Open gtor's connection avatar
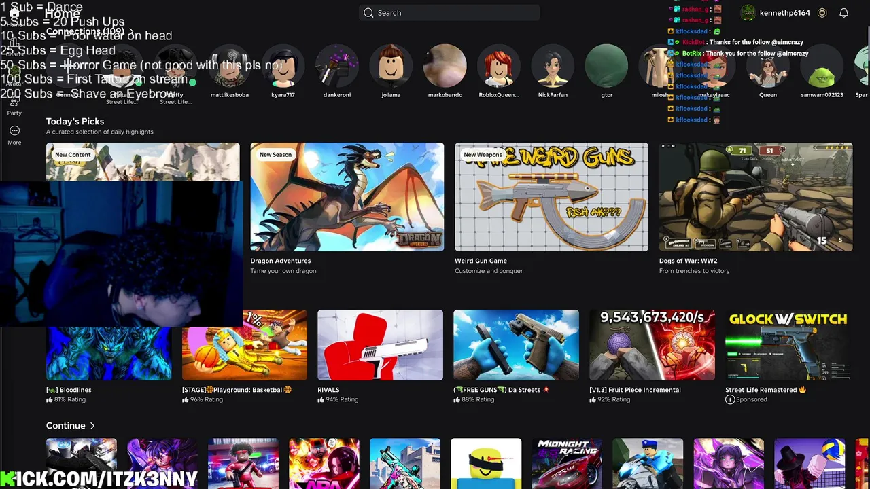The width and height of the screenshot is (870, 489). pos(606,67)
